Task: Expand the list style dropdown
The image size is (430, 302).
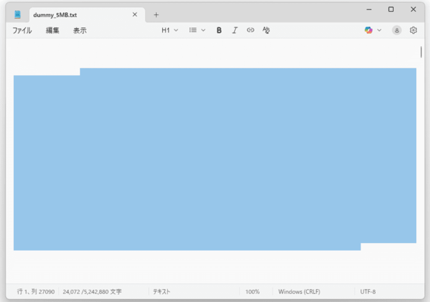Action: pyautogui.click(x=197, y=30)
